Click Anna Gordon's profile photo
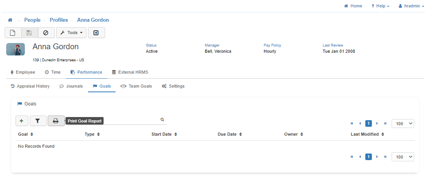This screenshot has height=176, width=425. 16,49
